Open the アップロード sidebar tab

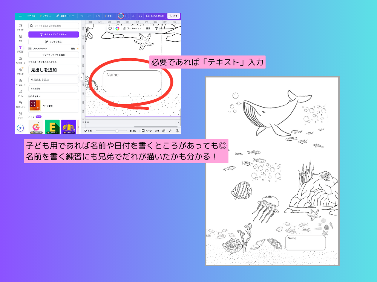pyautogui.click(x=20, y=82)
